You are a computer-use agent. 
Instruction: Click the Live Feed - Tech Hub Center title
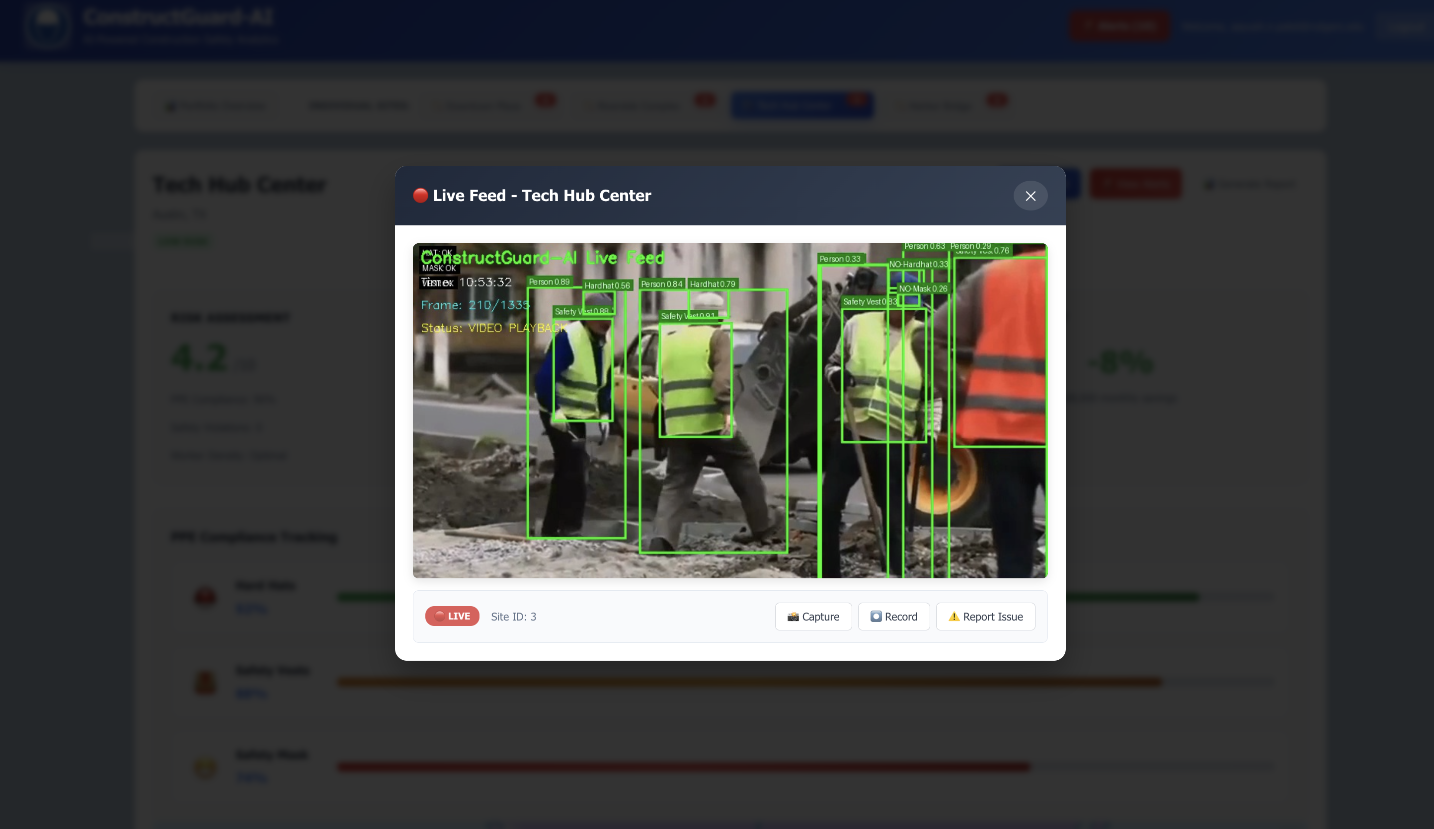pyautogui.click(x=541, y=195)
